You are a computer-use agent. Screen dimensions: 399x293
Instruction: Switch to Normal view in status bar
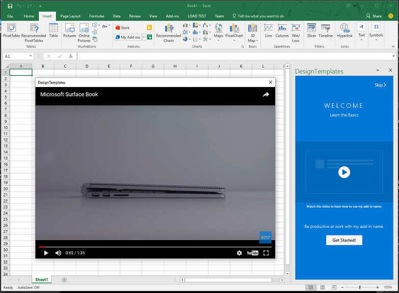click(311, 287)
